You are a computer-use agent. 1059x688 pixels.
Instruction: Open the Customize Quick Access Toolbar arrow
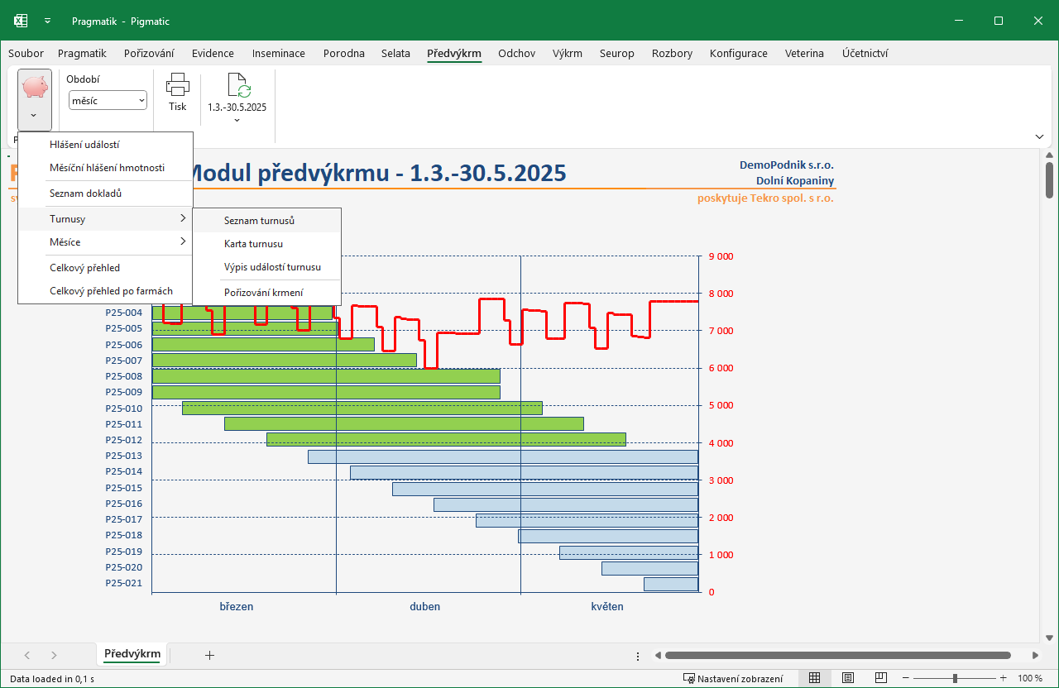48,21
